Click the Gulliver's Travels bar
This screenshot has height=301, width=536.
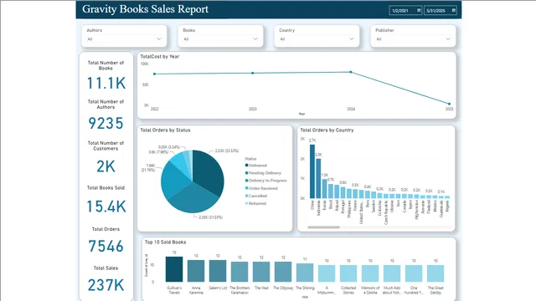pyautogui.click(x=174, y=269)
